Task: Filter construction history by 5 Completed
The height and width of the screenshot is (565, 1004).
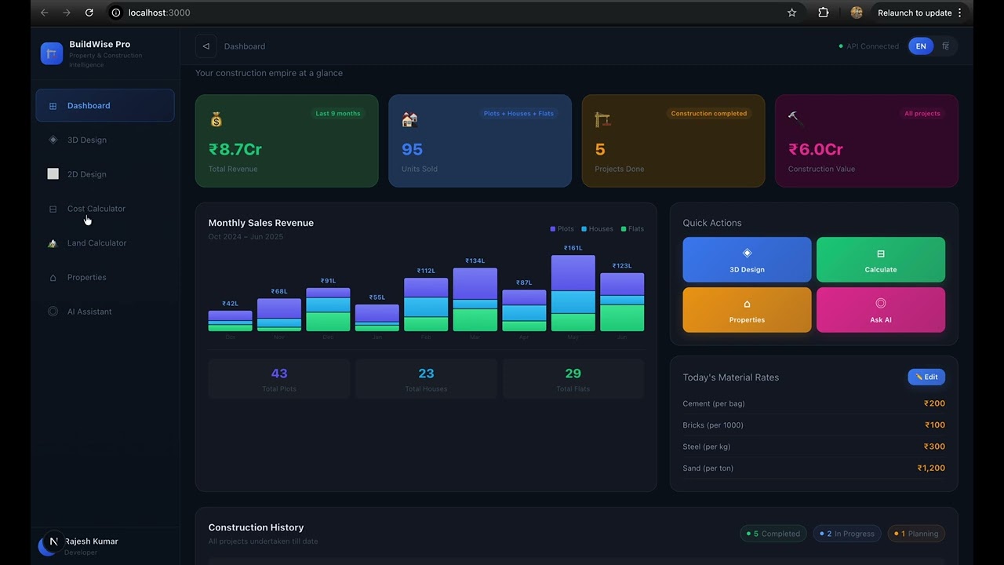Action: coord(773,534)
